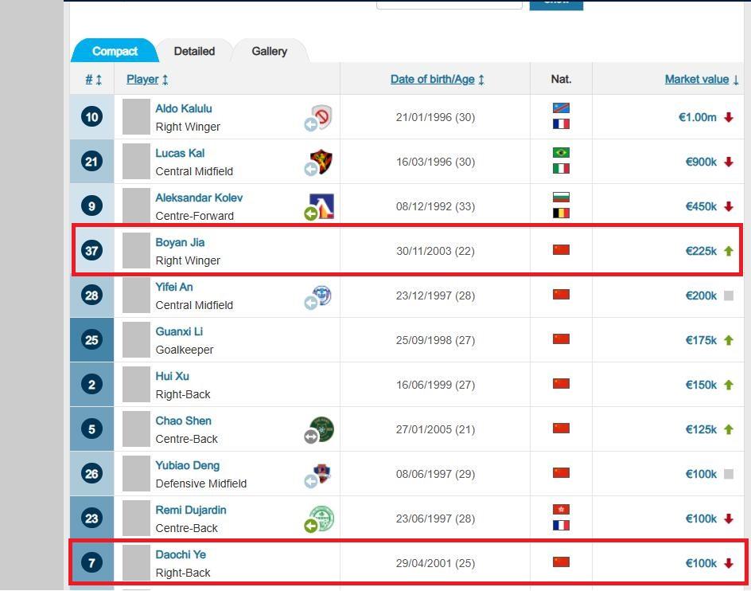
Task: Open Lucas Kal player profile
Action: 180,153
